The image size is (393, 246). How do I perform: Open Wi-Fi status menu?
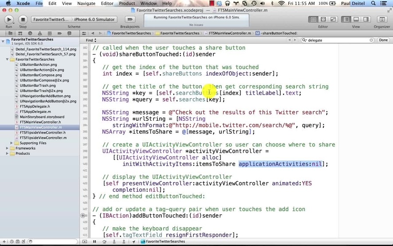pos(282,3)
